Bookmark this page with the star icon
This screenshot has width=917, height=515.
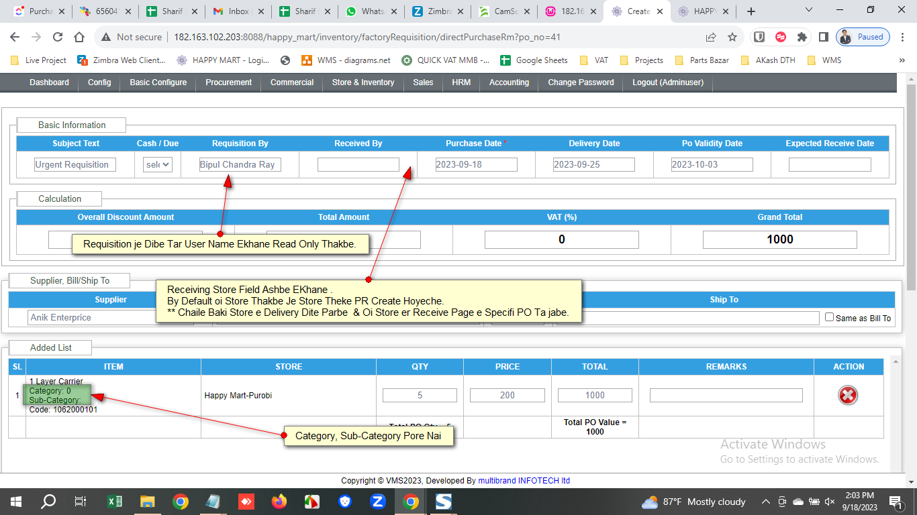point(732,38)
